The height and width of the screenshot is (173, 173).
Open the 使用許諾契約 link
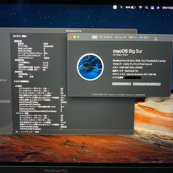(x=140, y=95)
